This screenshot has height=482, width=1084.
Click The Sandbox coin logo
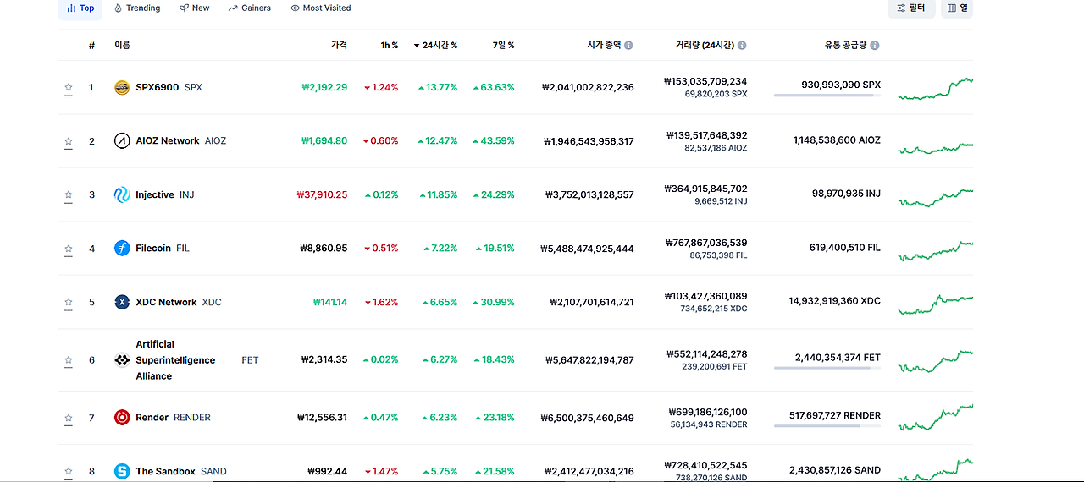122,471
